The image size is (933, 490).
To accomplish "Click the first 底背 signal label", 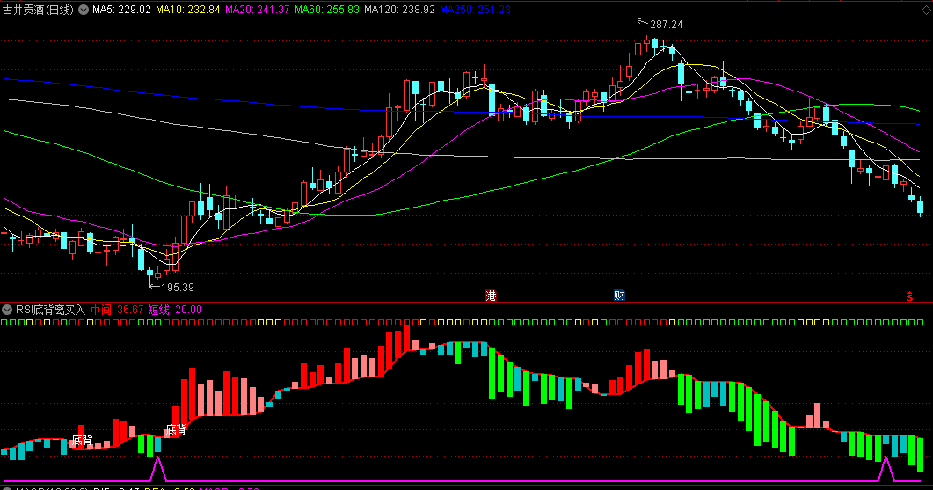I will click(x=82, y=441).
